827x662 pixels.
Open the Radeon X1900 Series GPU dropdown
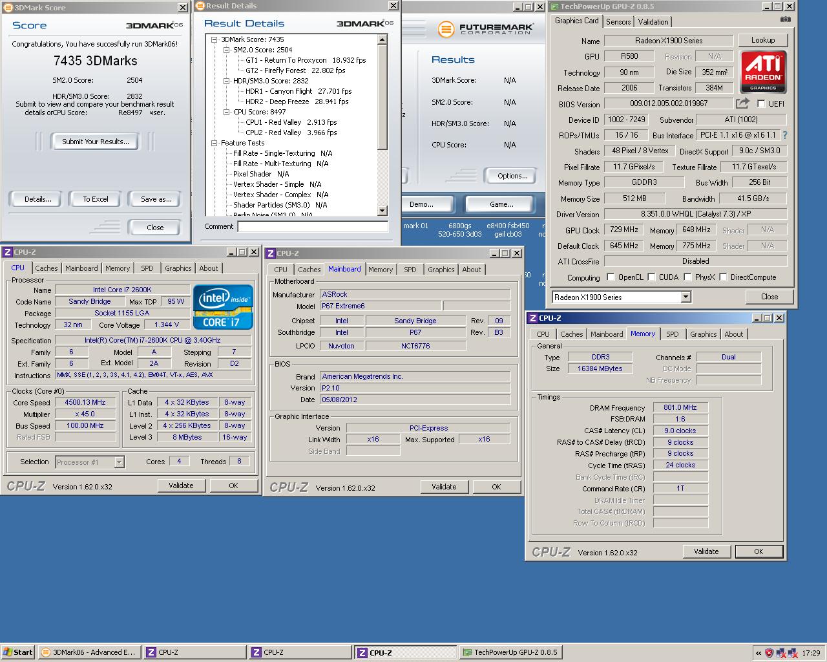[x=686, y=297]
